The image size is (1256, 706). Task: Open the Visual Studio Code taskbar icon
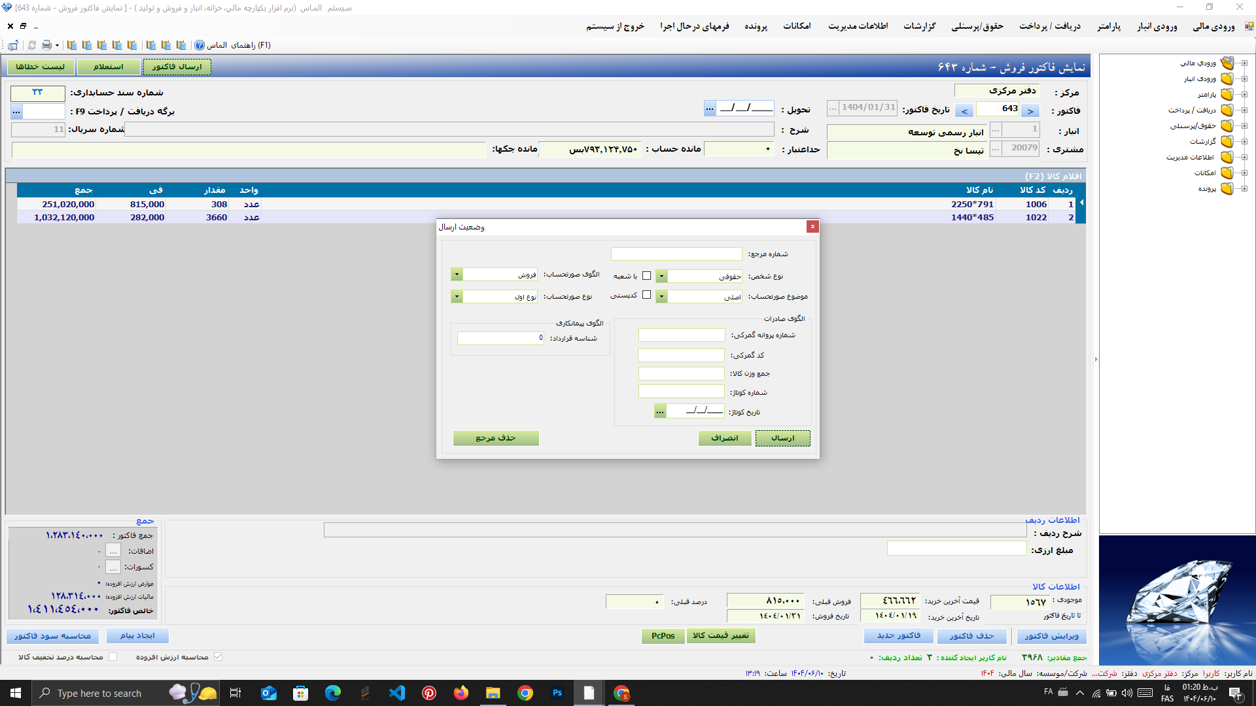point(397,693)
